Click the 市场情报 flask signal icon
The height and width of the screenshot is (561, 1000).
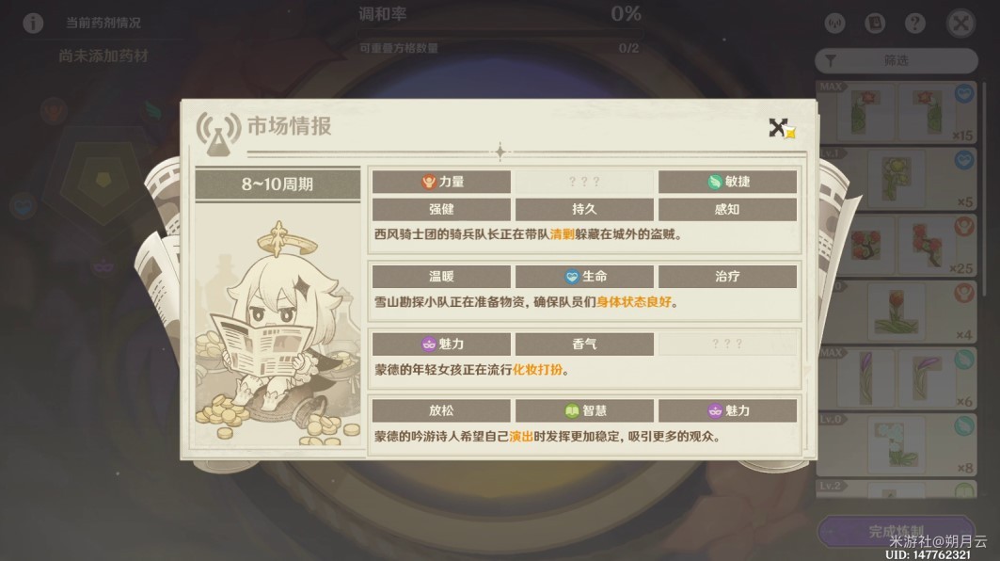(218, 134)
